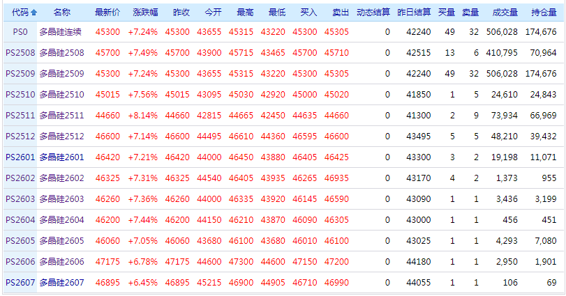Select the +7.49% change for PS2508
This screenshot has height=296, width=566.
143,52
